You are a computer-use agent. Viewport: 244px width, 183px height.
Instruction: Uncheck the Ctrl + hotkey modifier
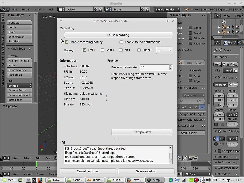coord(84,50)
